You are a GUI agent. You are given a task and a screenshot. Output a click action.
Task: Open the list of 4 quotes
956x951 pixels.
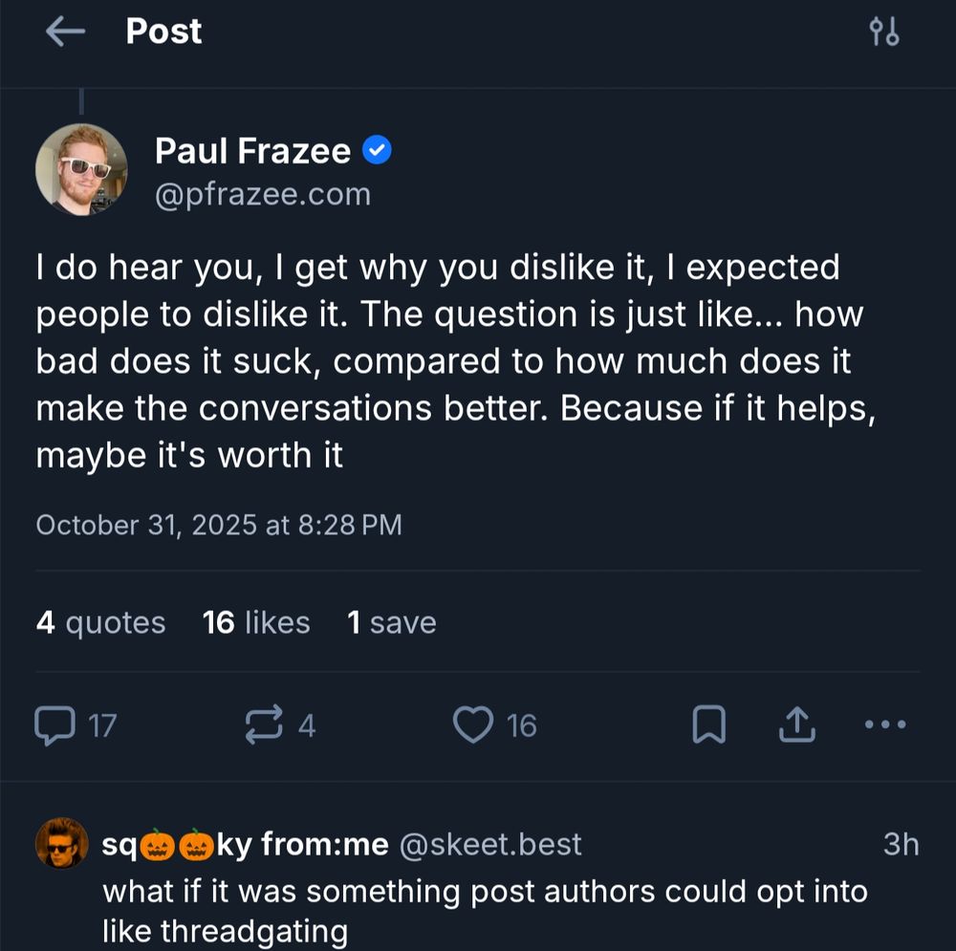pyautogui.click(x=100, y=622)
